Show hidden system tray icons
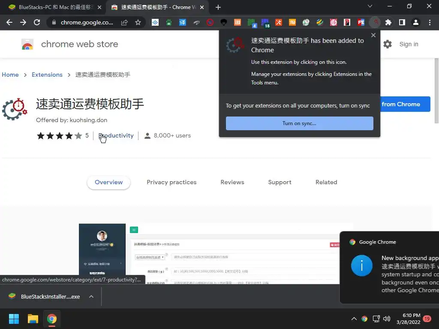Screen dimensions: 439x329 [354, 319]
